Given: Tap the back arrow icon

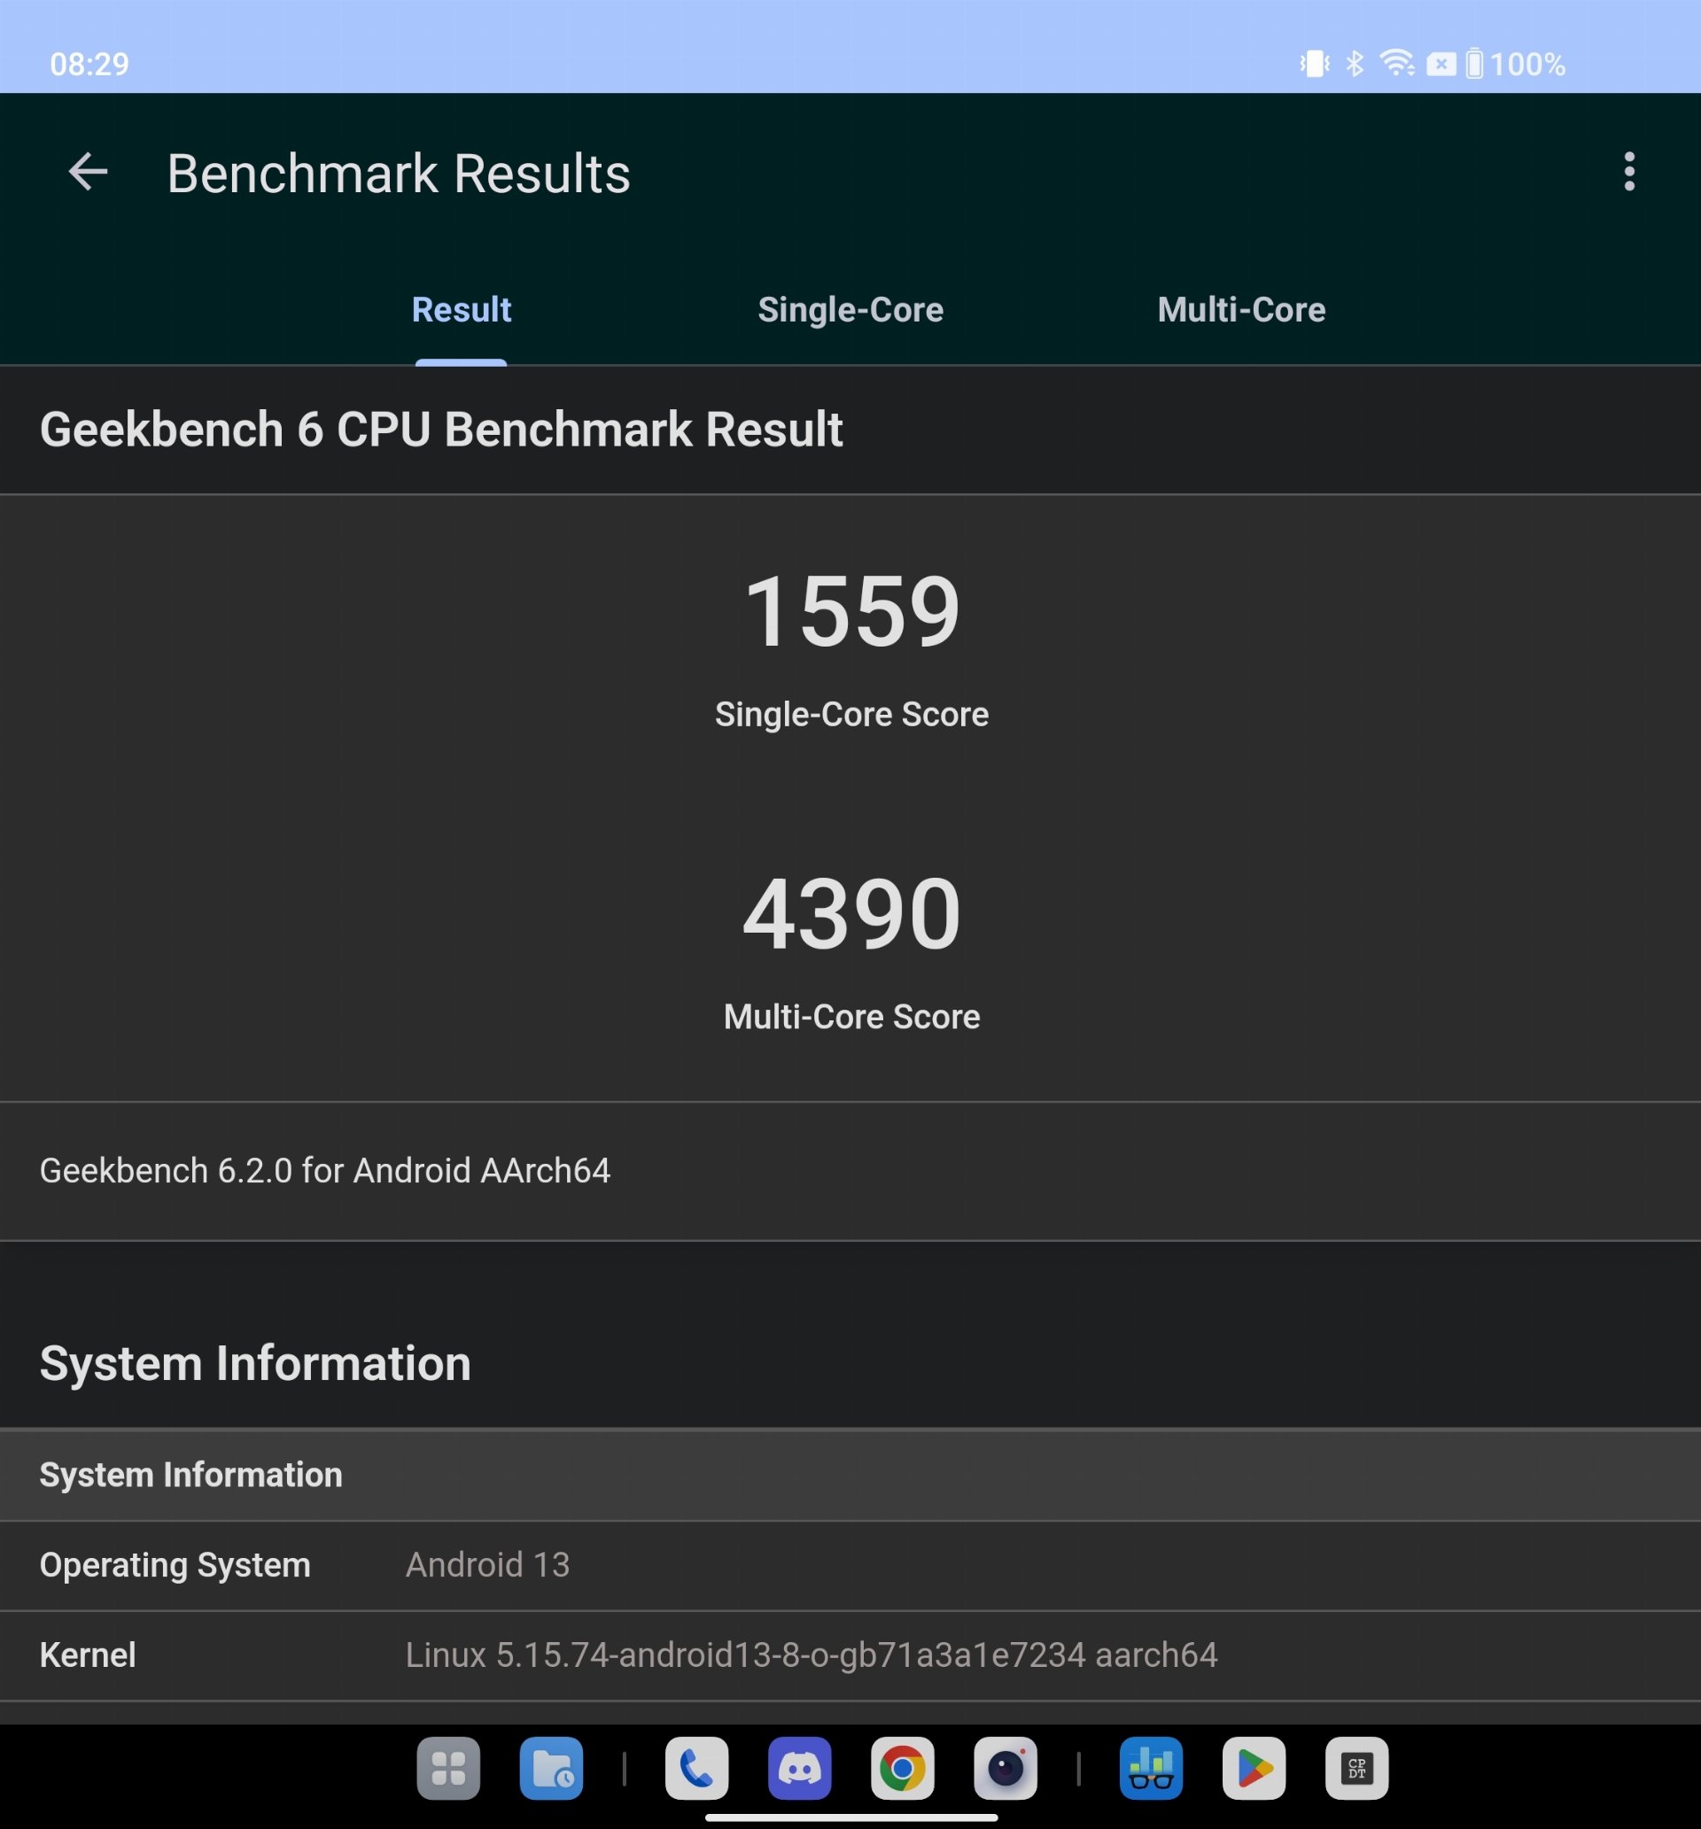Looking at the screenshot, I should pos(89,172).
